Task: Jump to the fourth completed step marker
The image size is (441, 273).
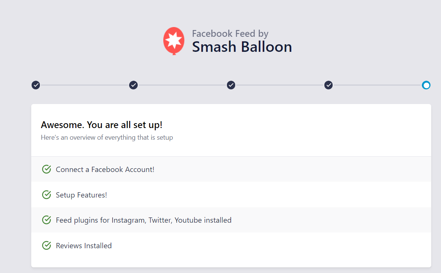Action: click(x=328, y=85)
